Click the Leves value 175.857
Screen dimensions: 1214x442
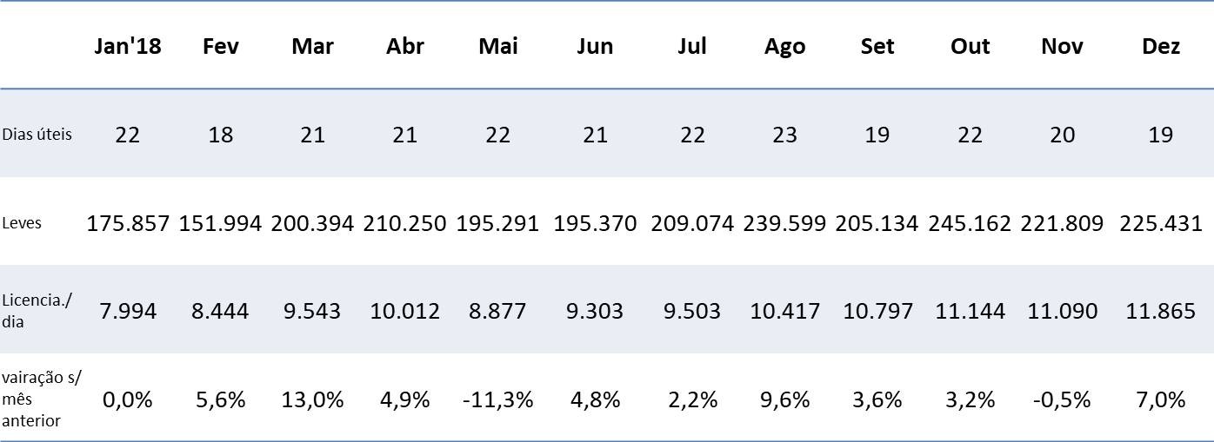click(x=128, y=223)
